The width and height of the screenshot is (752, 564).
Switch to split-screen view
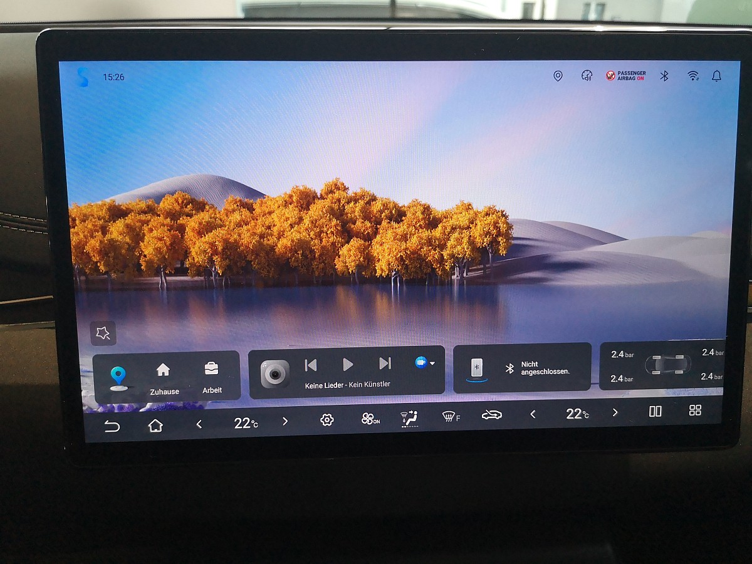click(x=655, y=411)
